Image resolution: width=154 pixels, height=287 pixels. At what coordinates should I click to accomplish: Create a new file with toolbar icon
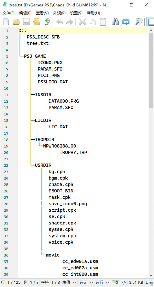6,22
